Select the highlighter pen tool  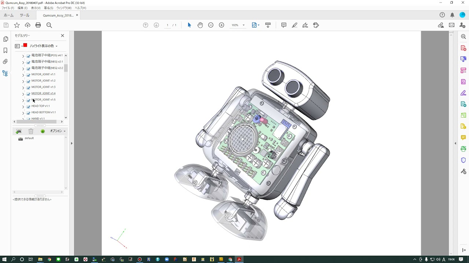(295, 25)
